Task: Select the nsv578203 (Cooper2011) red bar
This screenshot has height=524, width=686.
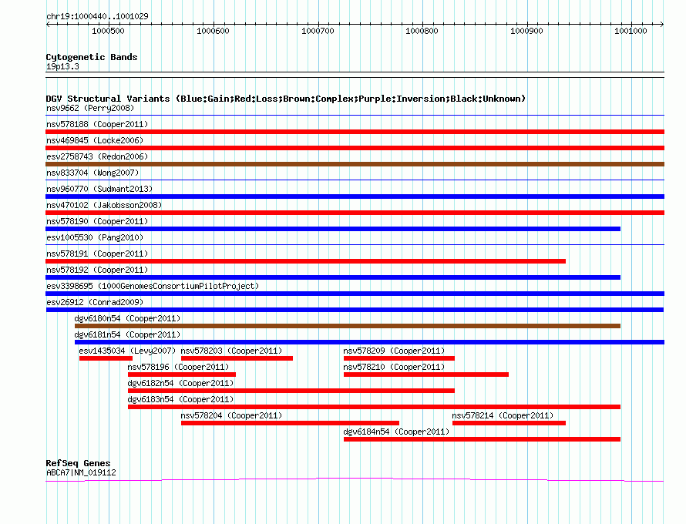Action: (x=237, y=358)
